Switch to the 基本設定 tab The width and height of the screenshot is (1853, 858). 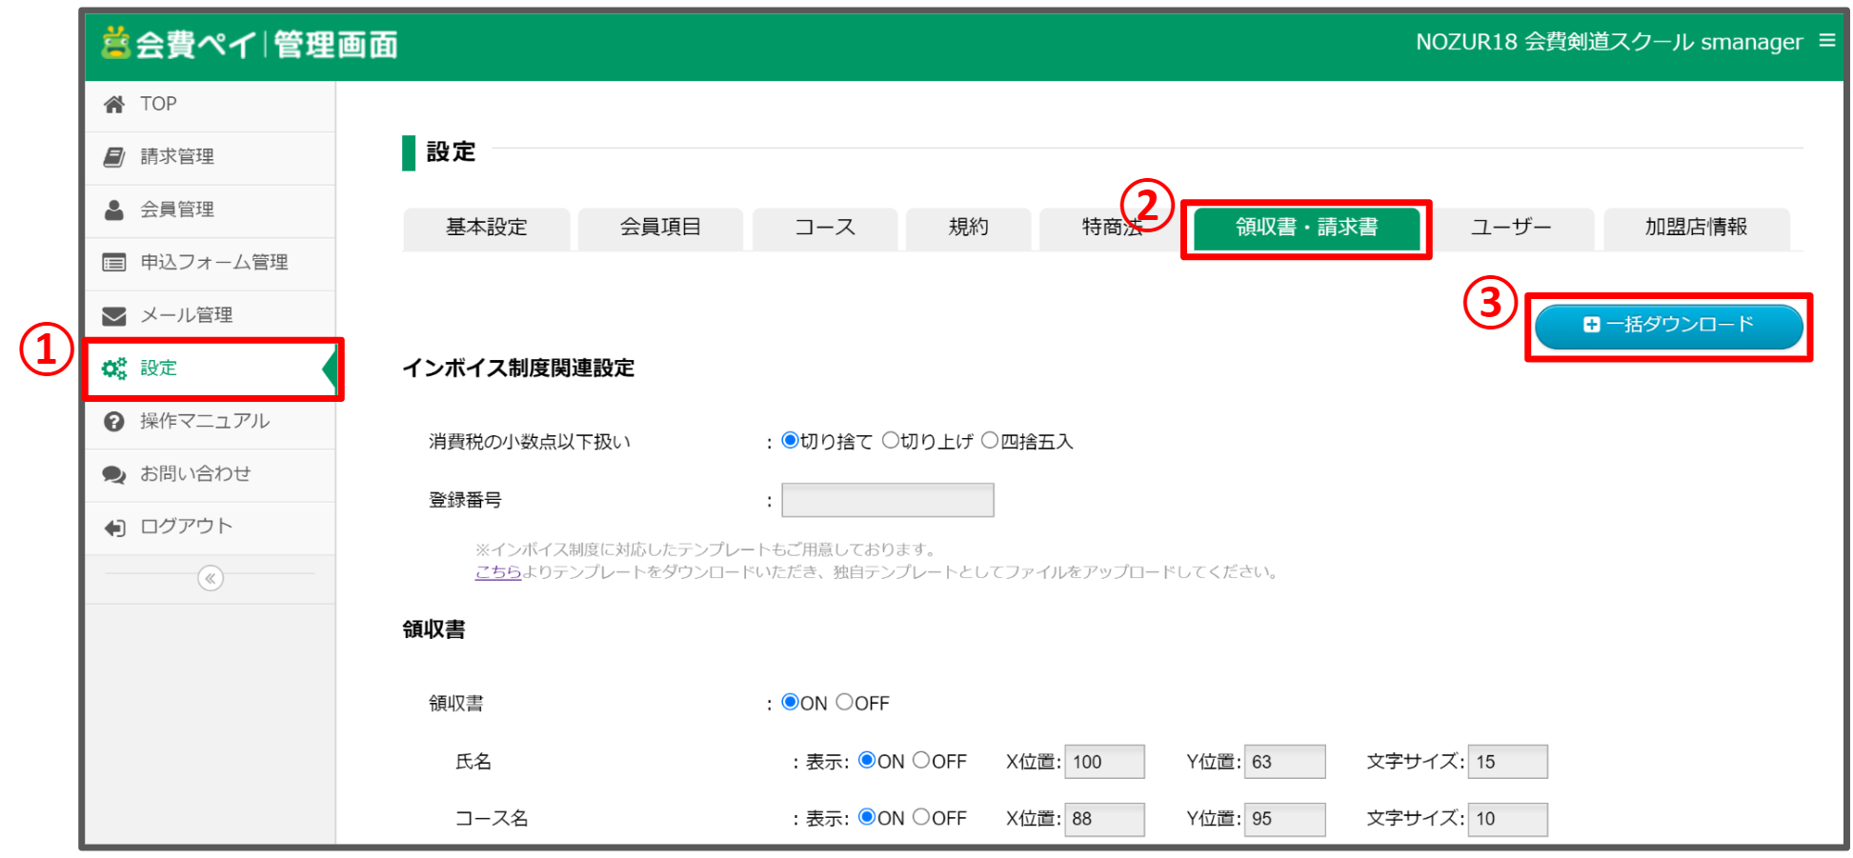(487, 228)
